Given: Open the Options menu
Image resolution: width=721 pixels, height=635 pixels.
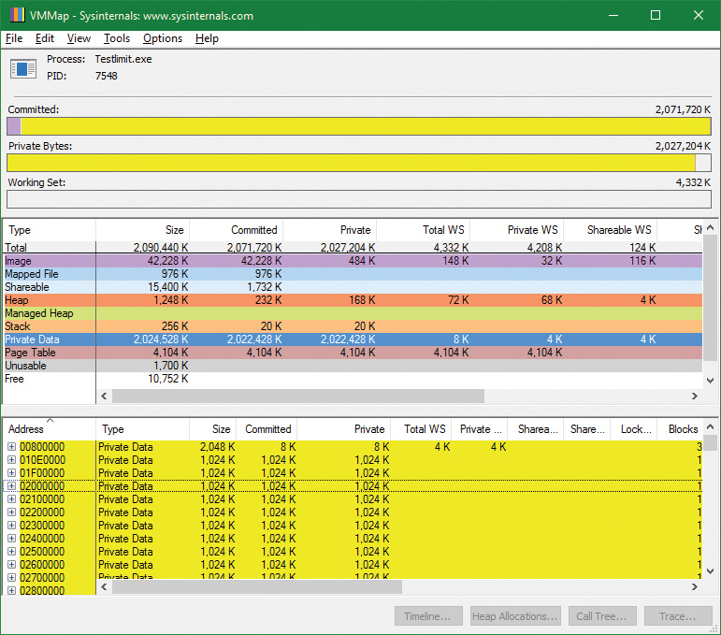Looking at the screenshot, I should [x=163, y=38].
